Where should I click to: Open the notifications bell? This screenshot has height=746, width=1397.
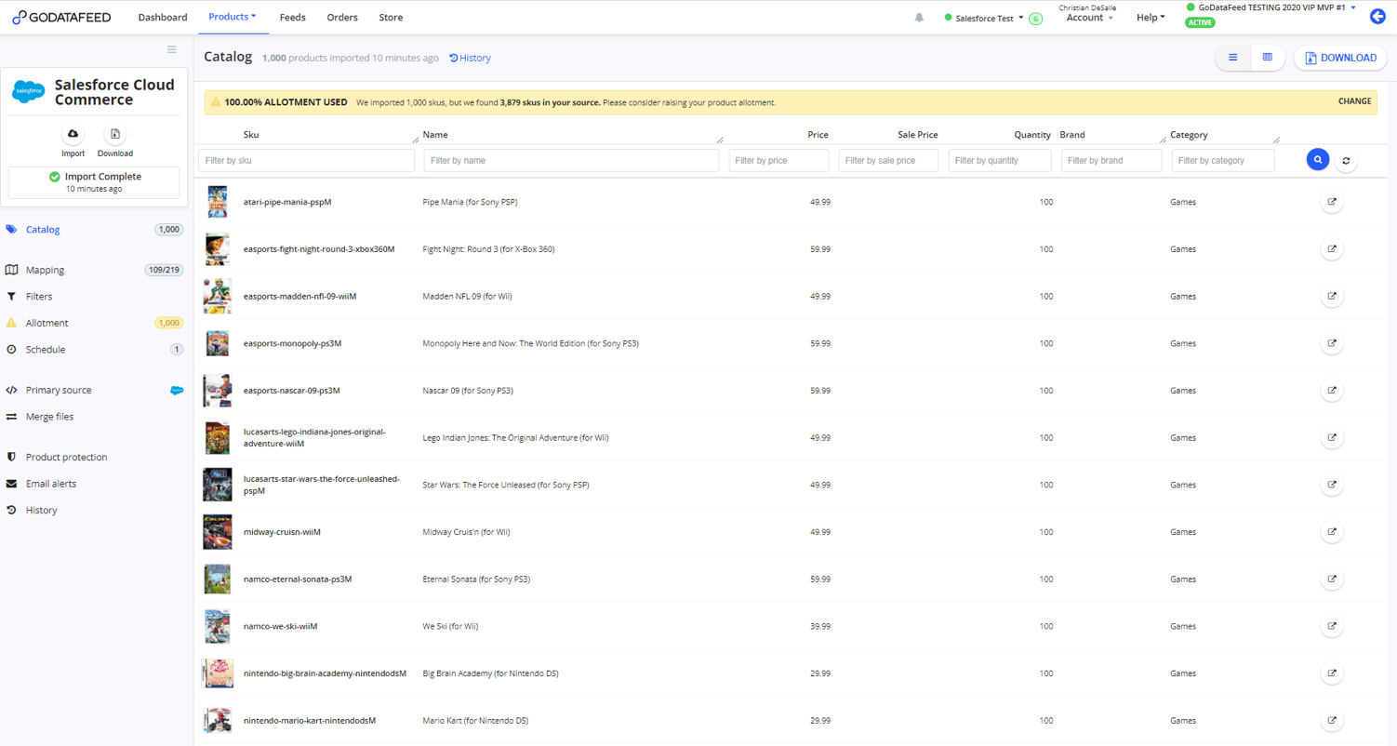(919, 18)
